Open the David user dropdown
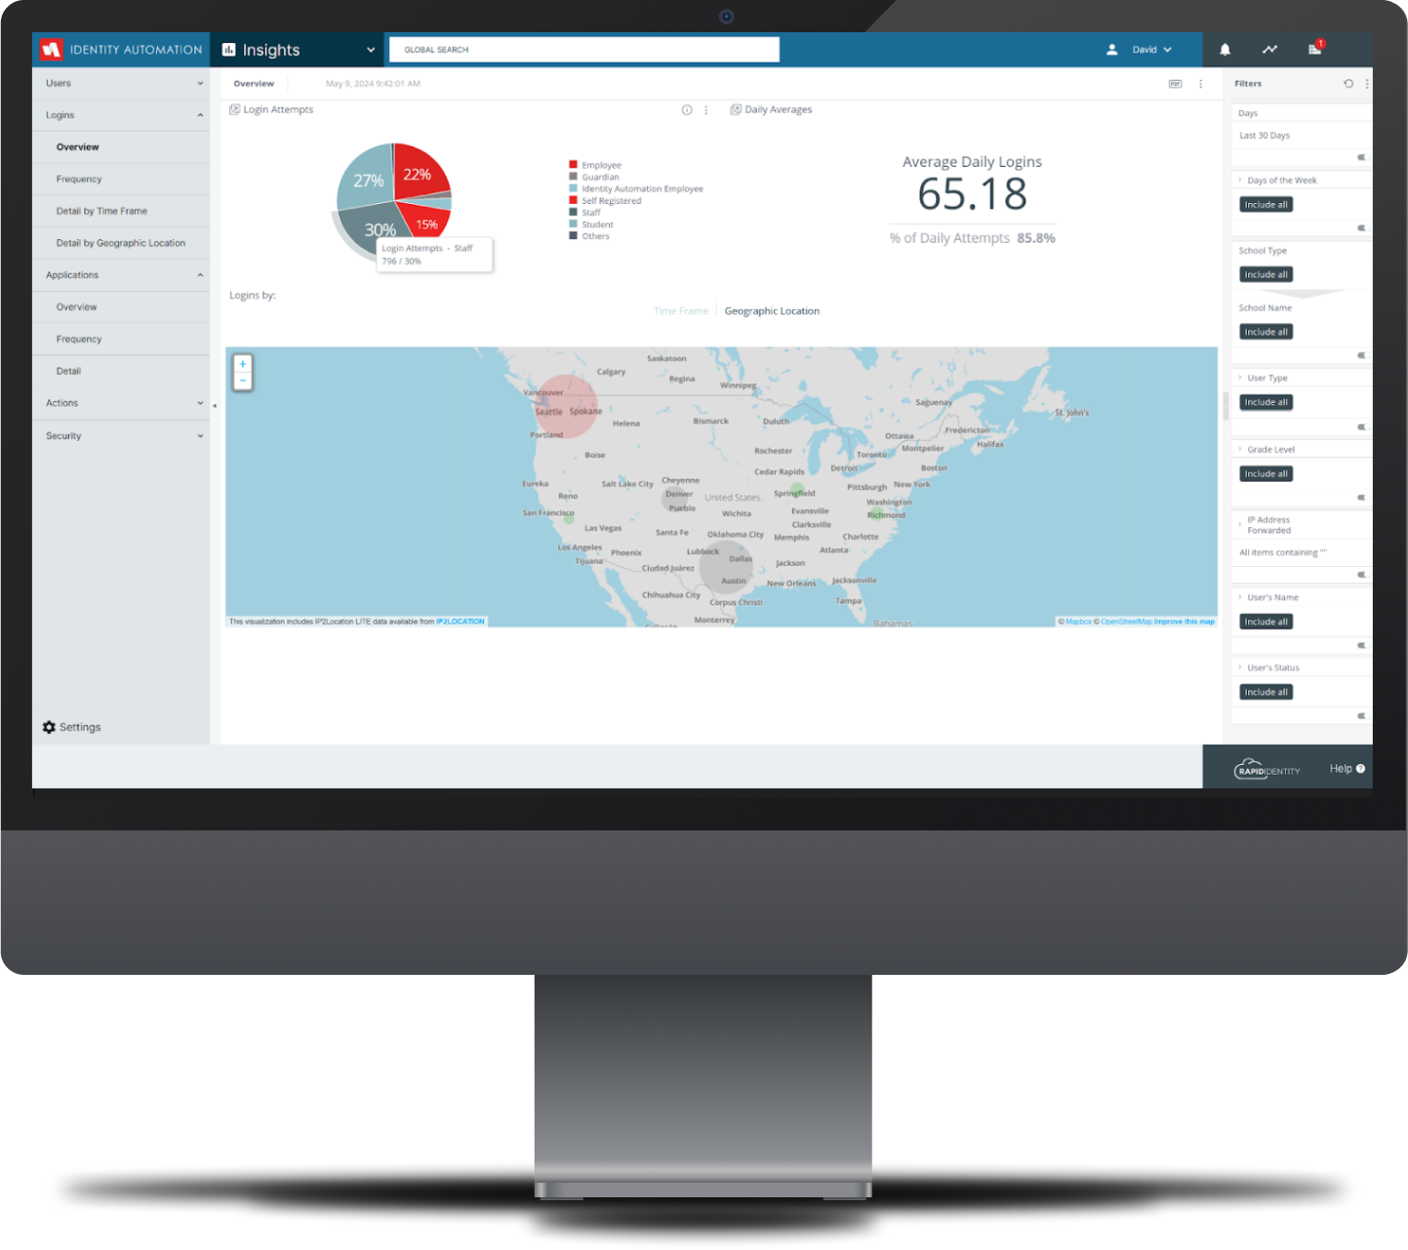This screenshot has height=1250, width=1408. (1152, 50)
